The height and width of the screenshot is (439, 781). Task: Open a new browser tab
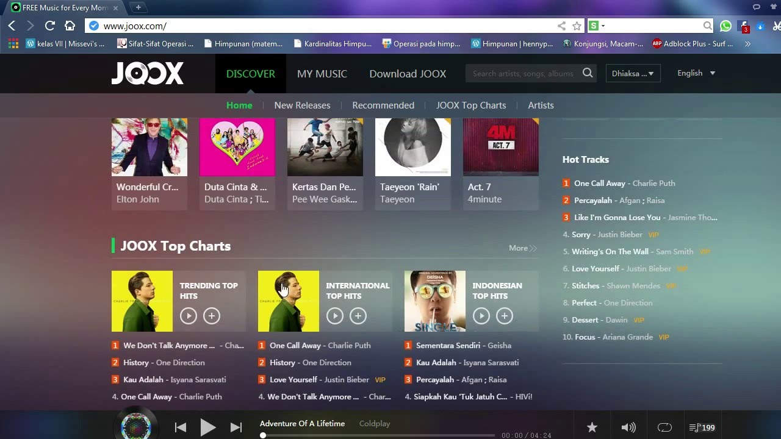[x=139, y=7]
